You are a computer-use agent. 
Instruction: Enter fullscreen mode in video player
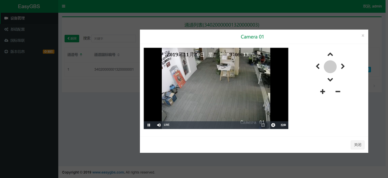tap(263, 125)
